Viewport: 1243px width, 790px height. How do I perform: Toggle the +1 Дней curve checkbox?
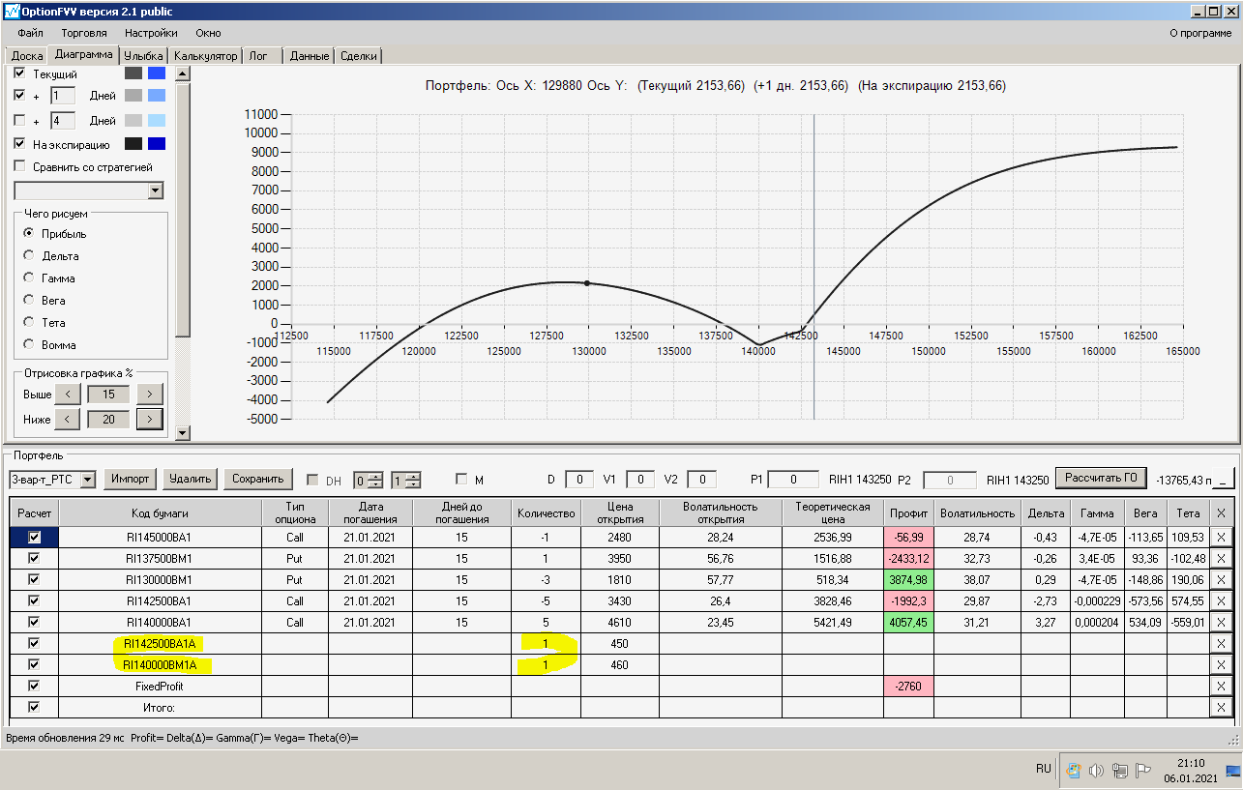tap(19, 96)
